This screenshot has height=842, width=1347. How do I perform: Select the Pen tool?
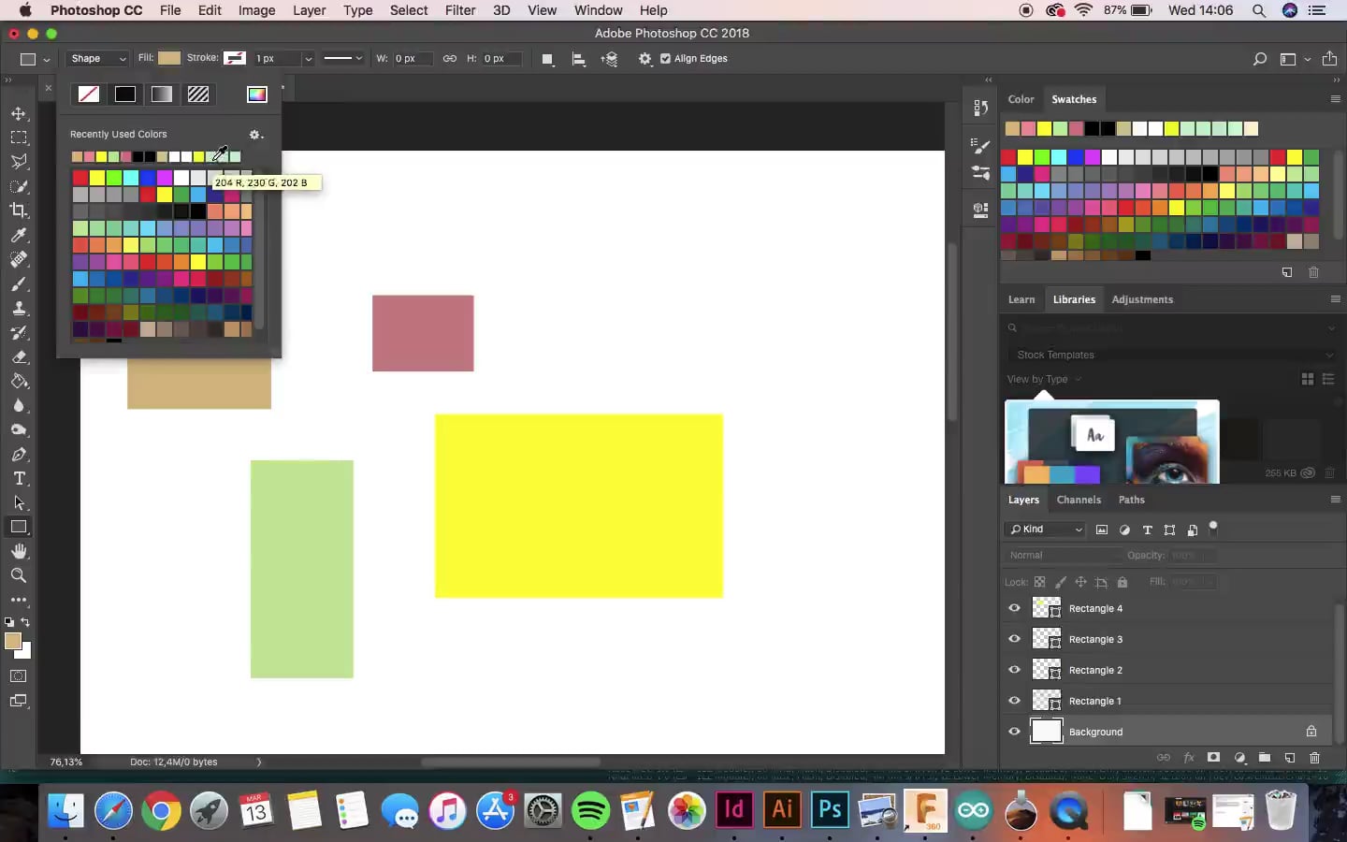tap(19, 454)
